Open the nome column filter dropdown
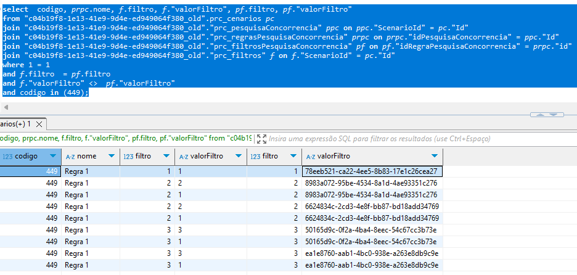Image resolution: width=577 pixels, height=275 pixels. tap(112, 157)
